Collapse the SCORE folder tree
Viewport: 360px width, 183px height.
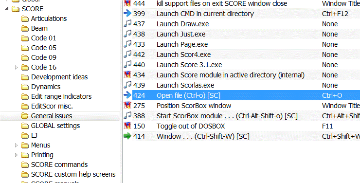coord(7,9)
